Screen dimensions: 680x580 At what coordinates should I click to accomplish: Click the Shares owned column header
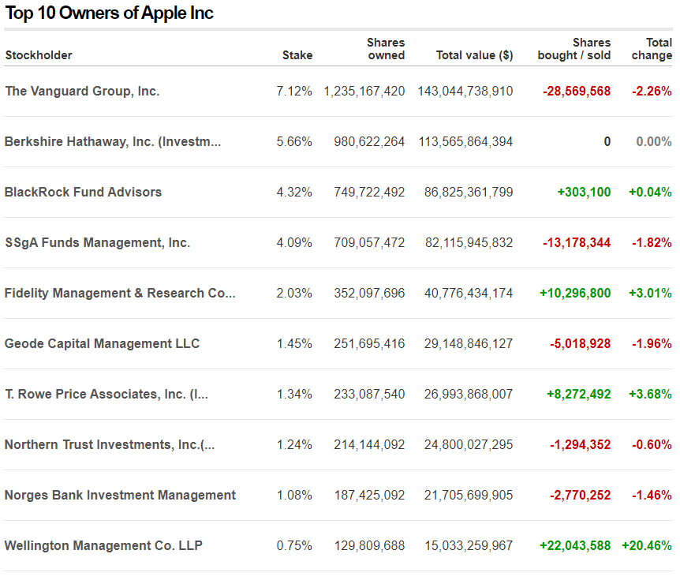coord(386,49)
